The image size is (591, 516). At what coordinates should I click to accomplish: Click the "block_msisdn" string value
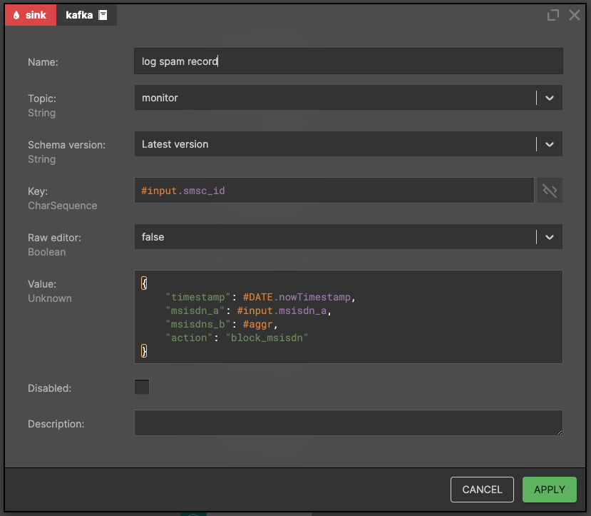click(x=267, y=338)
